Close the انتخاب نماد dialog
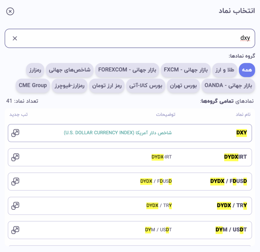This screenshot has height=252, width=260. (x=10, y=11)
